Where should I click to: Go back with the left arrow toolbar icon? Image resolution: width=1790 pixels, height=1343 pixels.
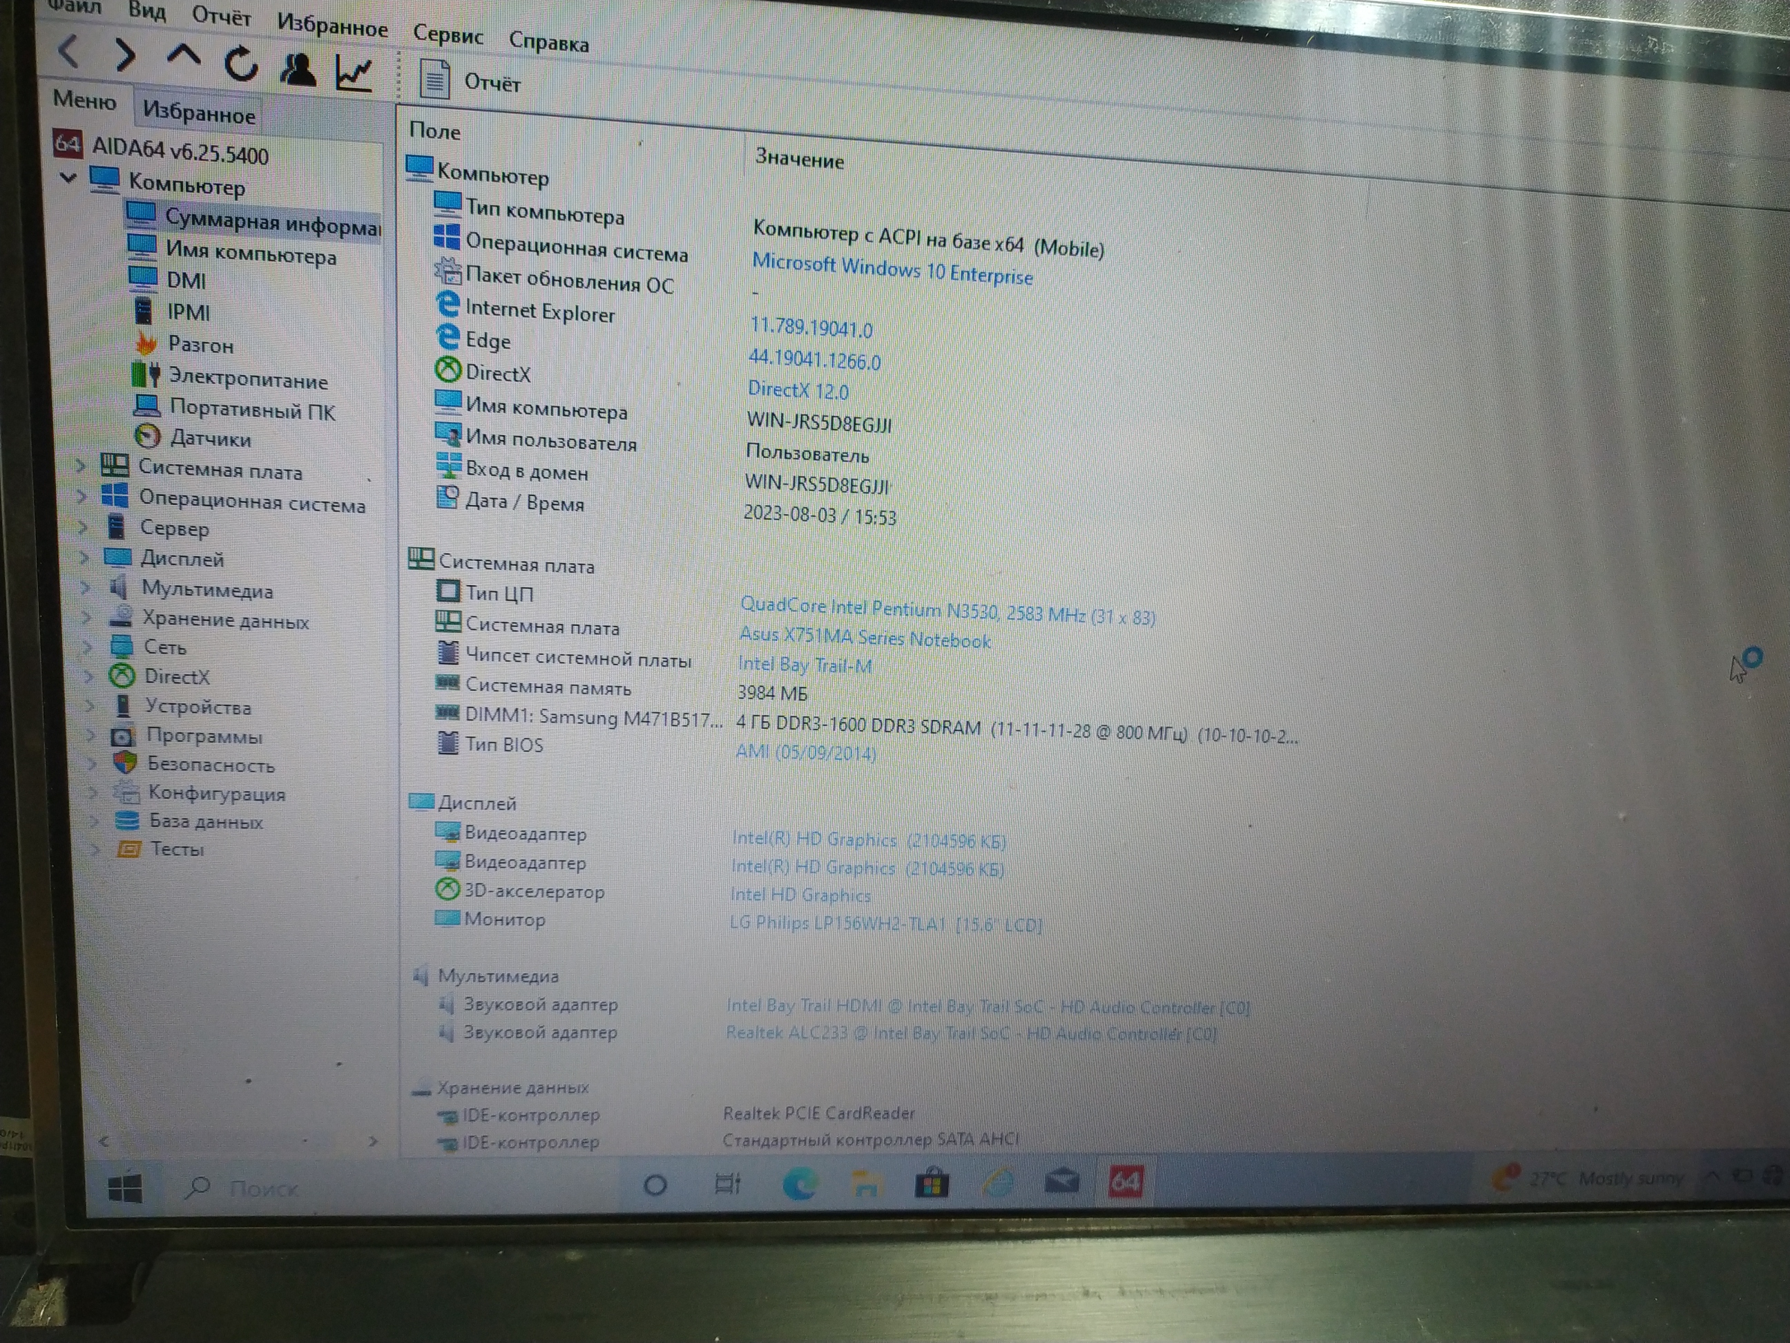click(x=69, y=51)
